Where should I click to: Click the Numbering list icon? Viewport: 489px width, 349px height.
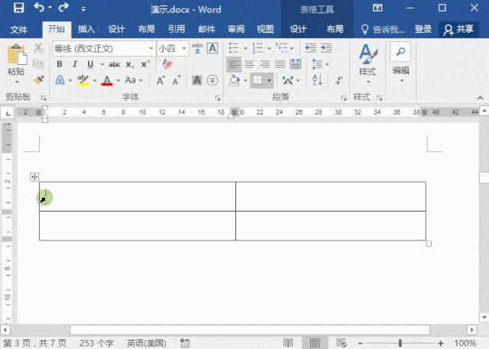click(x=257, y=48)
